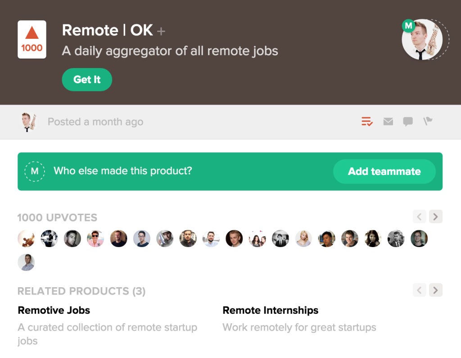Click the 1000 UPVOTES section heading
Screen dimensions: 461x358
click(x=57, y=217)
